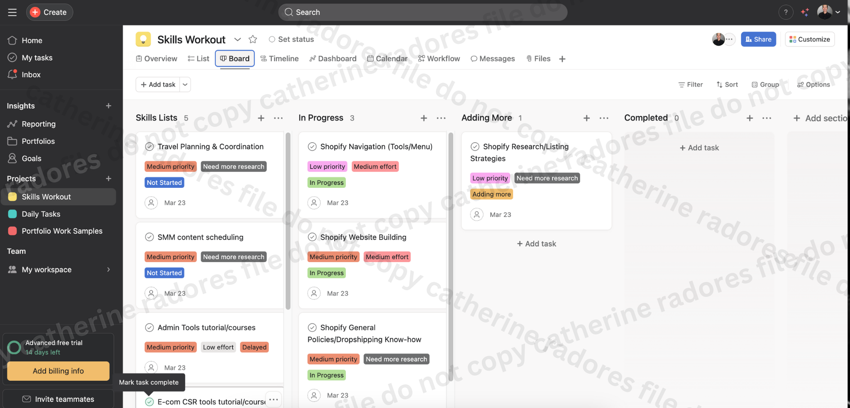This screenshot has width=850, height=408.
Task: Switch to the Files tab
Action: point(538,59)
